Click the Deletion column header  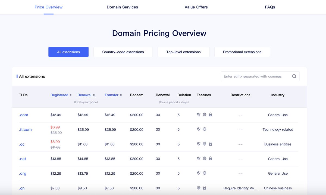184,95
